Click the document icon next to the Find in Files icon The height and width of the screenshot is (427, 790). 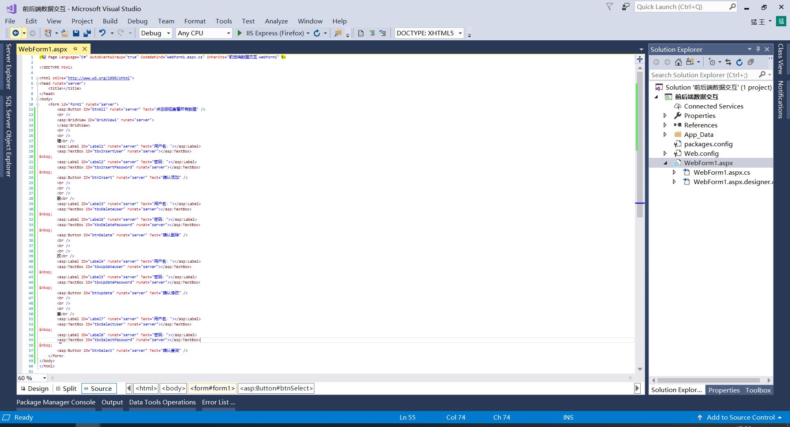click(361, 33)
